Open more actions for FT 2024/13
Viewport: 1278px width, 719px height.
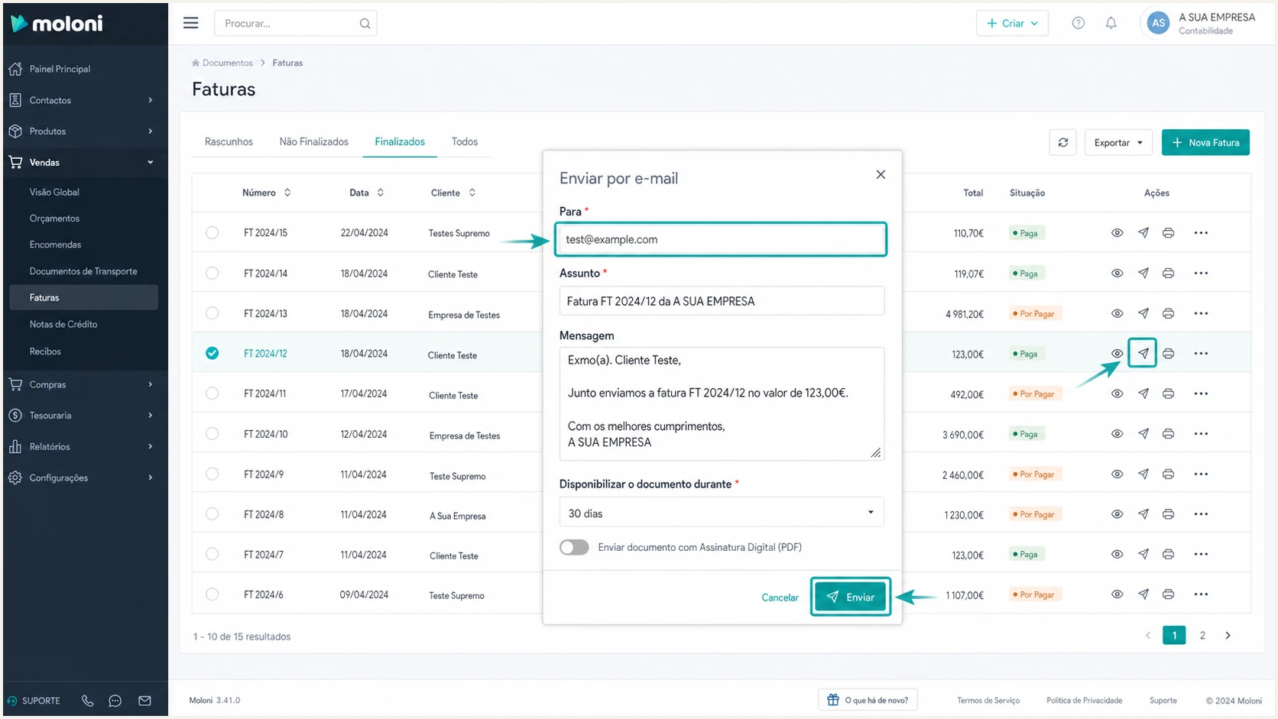1201,313
